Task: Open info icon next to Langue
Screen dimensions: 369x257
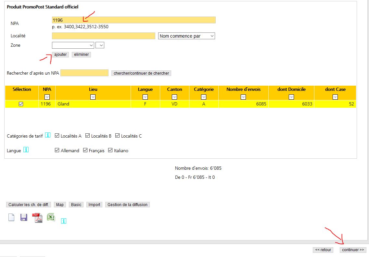Action: [26, 150]
